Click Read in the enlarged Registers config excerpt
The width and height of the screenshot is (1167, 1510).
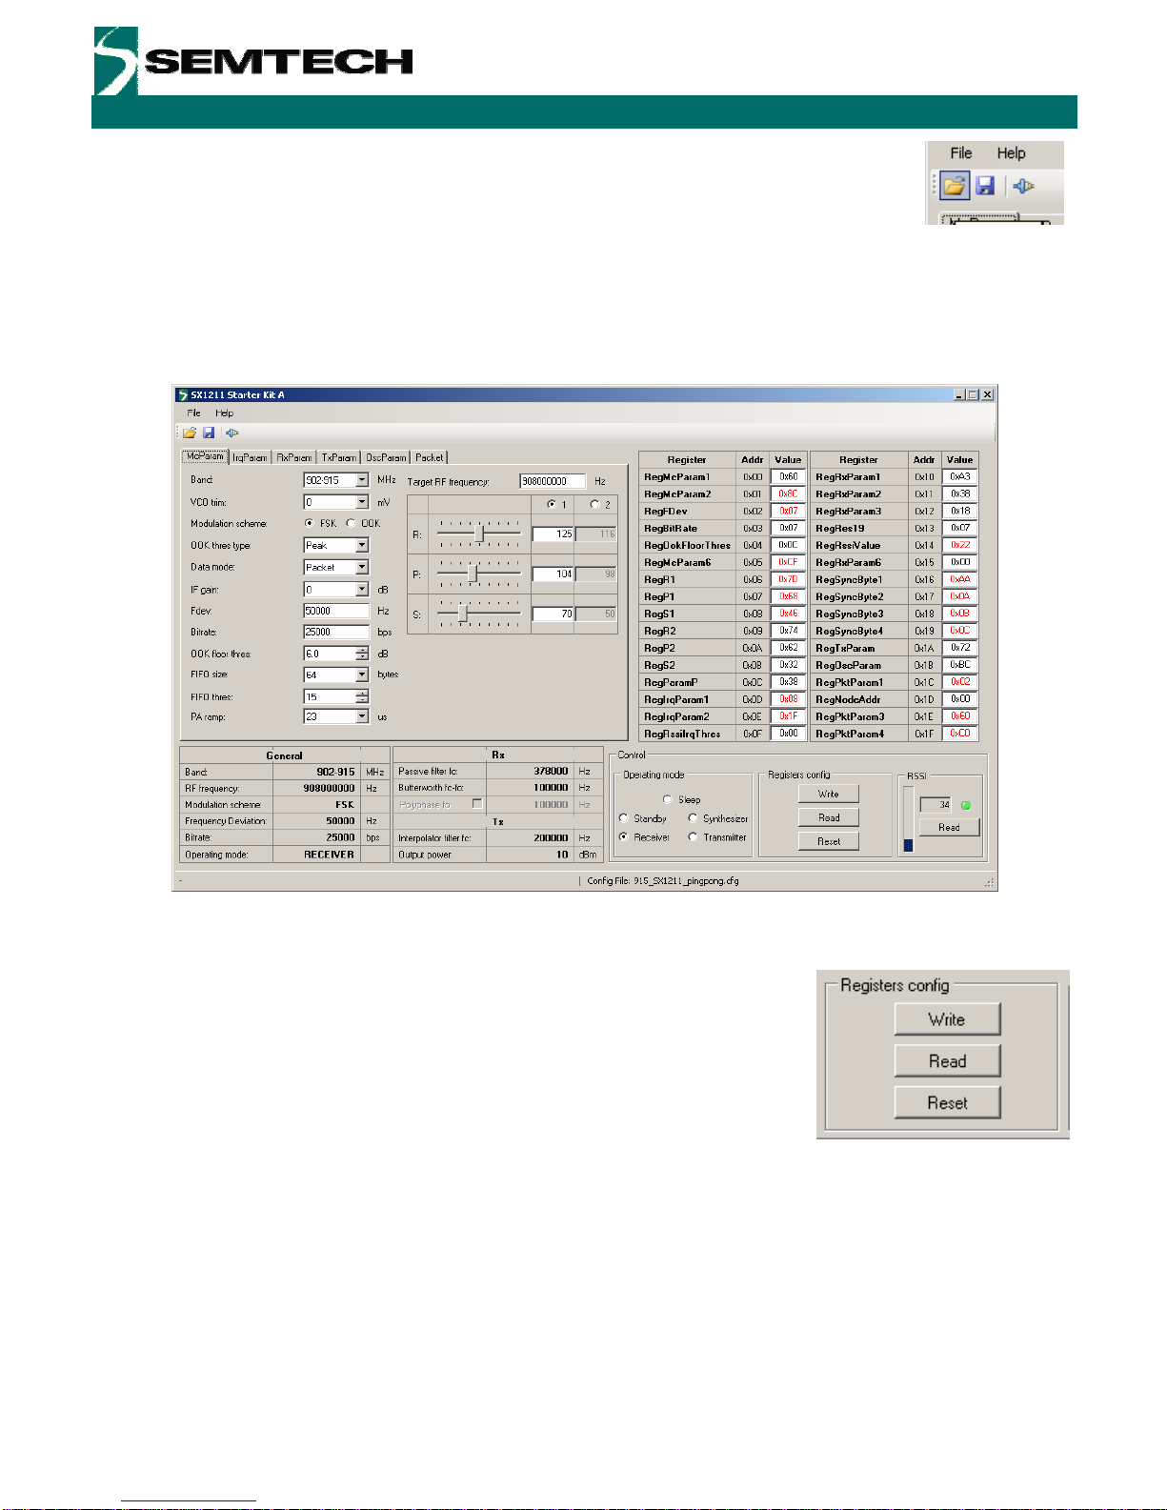947,1061
